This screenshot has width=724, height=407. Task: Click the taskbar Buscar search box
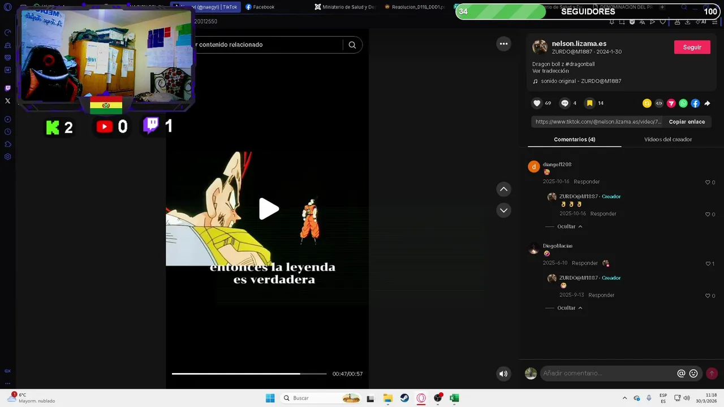(x=322, y=398)
